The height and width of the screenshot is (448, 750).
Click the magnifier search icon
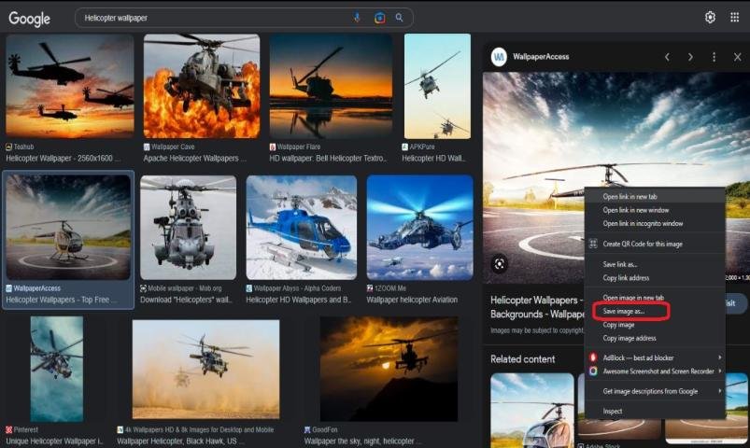[400, 18]
